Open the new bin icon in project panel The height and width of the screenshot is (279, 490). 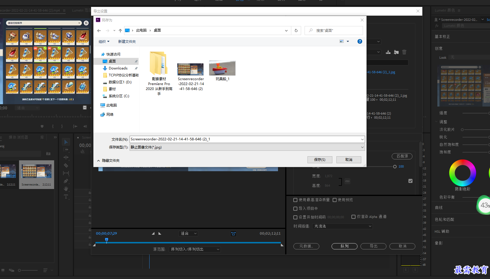[48, 154]
